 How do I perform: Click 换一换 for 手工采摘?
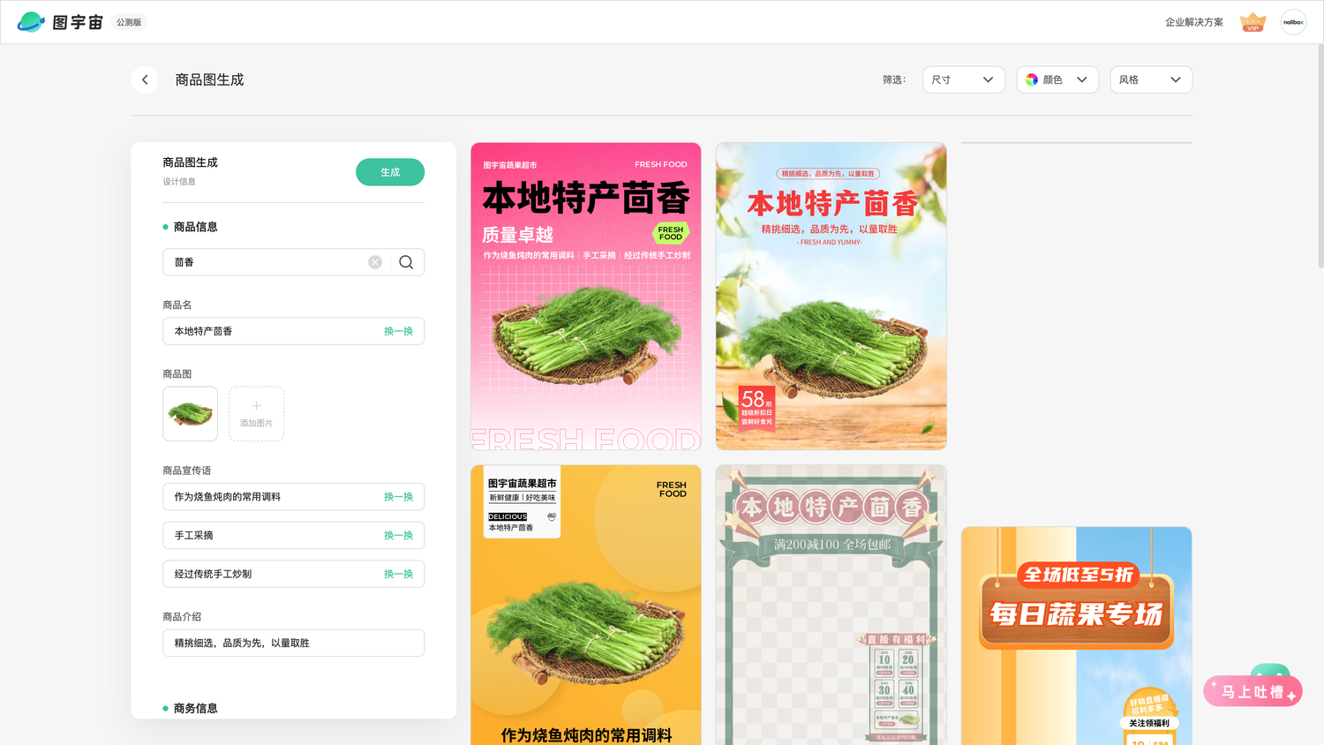tap(398, 536)
